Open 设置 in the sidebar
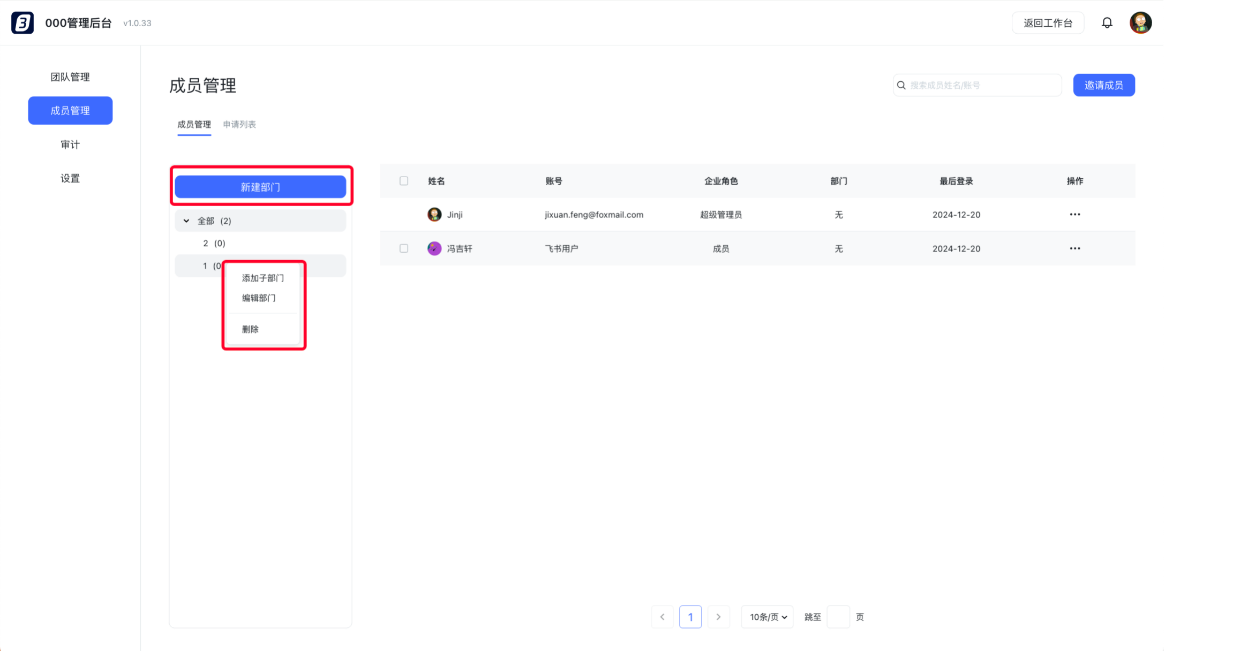This screenshot has width=1233, height=651. pos(70,178)
